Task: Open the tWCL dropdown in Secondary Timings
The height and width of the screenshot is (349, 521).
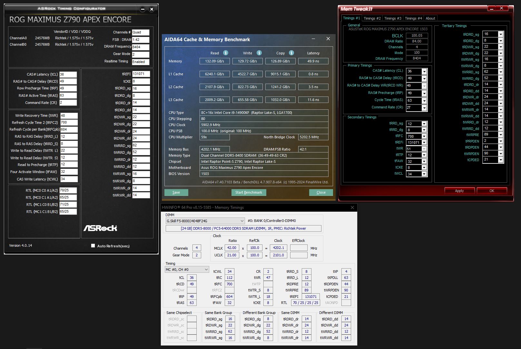Action: [424, 174]
